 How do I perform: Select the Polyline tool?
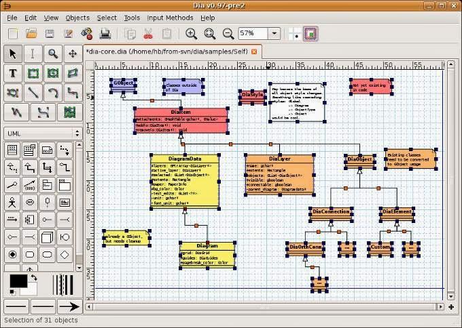tap(16, 112)
